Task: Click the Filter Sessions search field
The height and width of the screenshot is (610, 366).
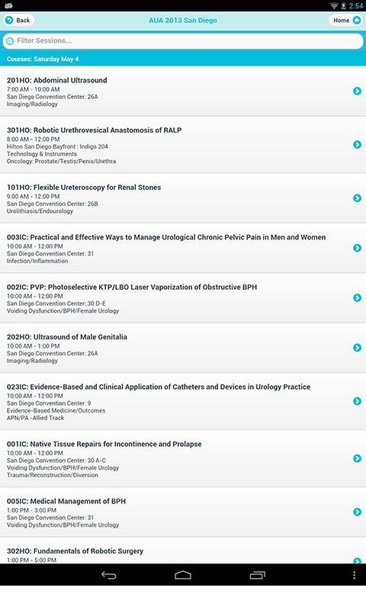Action: [x=183, y=40]
